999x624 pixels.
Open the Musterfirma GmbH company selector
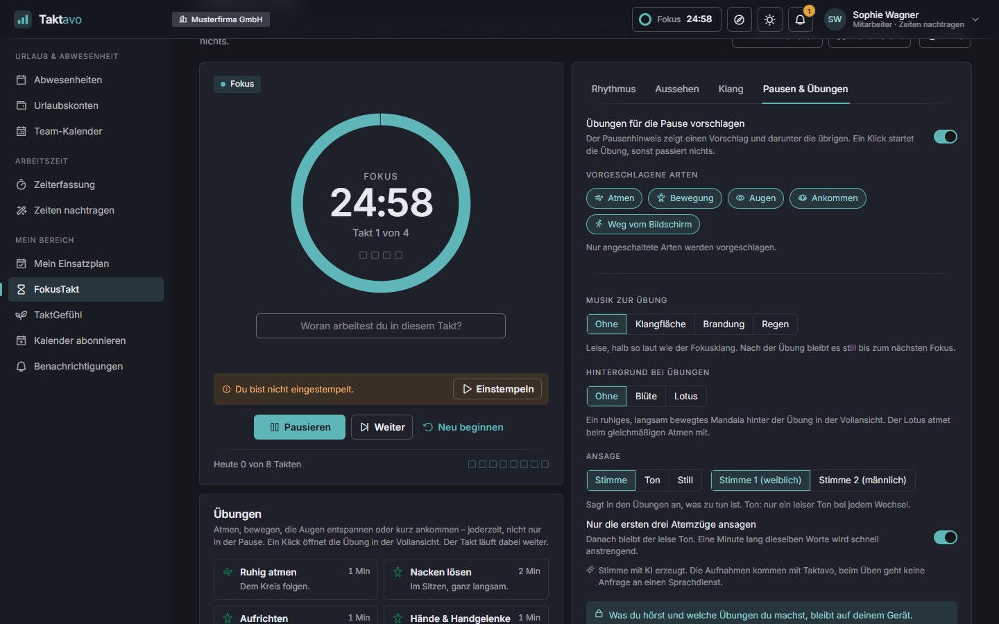coord(221,19)
